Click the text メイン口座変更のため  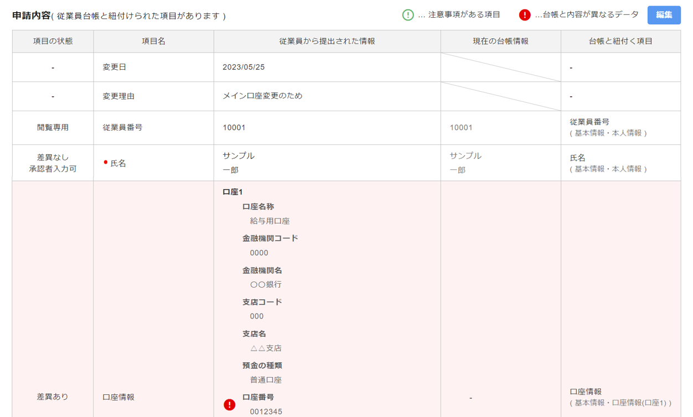coord(262,96)
